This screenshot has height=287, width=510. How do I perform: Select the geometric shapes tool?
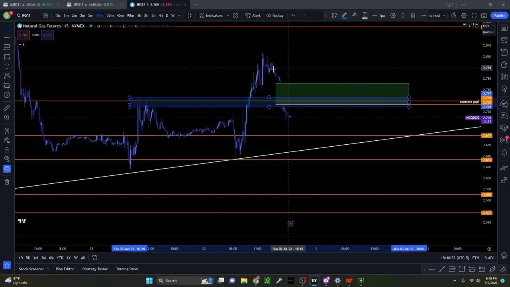click(7, 57)
